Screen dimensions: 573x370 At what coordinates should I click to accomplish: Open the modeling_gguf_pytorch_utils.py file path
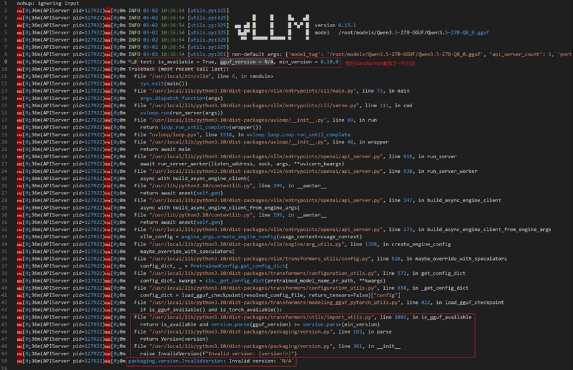[x=275, y=302]
